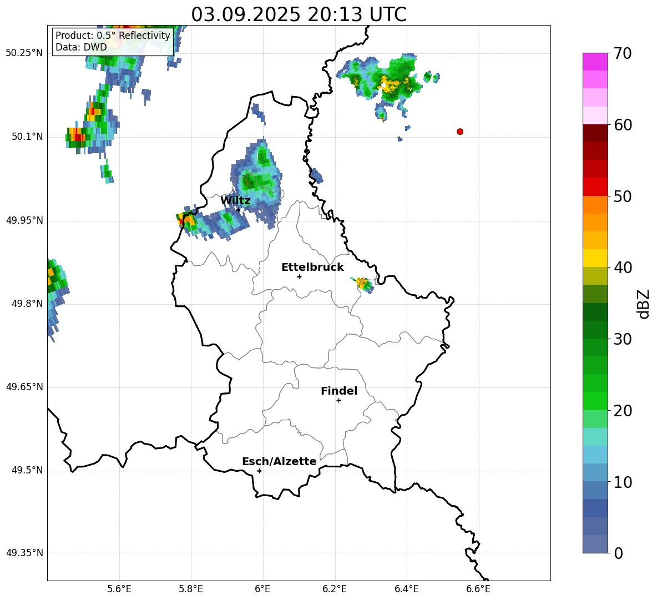Click the Findel station cross marker

pyautogui.click(x=338, y=401)
